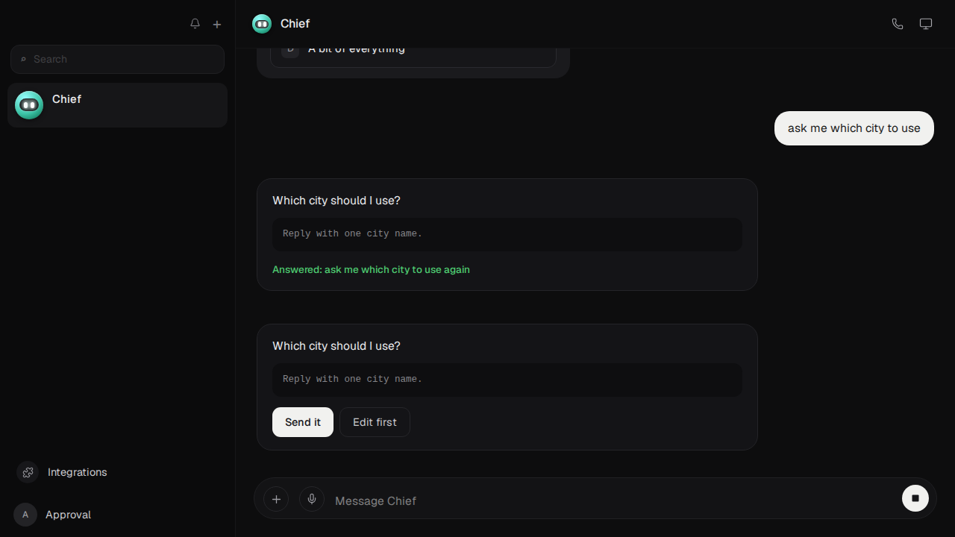Screen dimensions: 955x537
Task: Click the notifications bell icon
Action: [x=195, y=24]
